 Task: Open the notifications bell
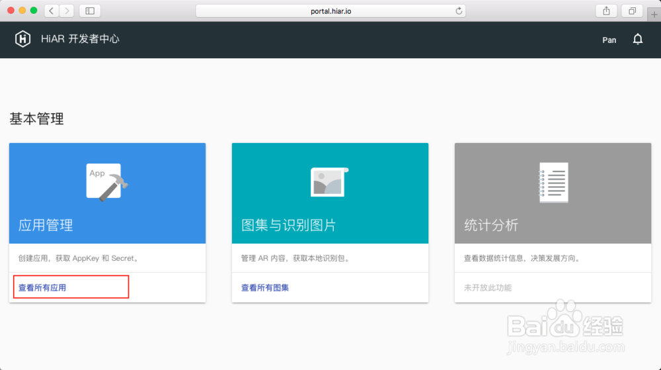[638, 39]
